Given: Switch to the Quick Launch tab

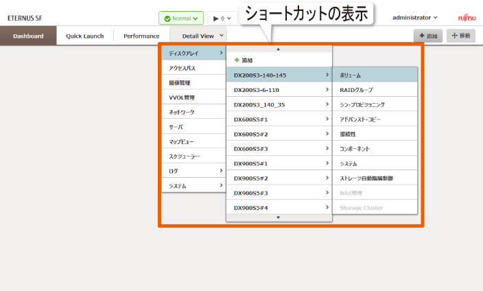Looking at the screenshot, I should click(84, 36).
